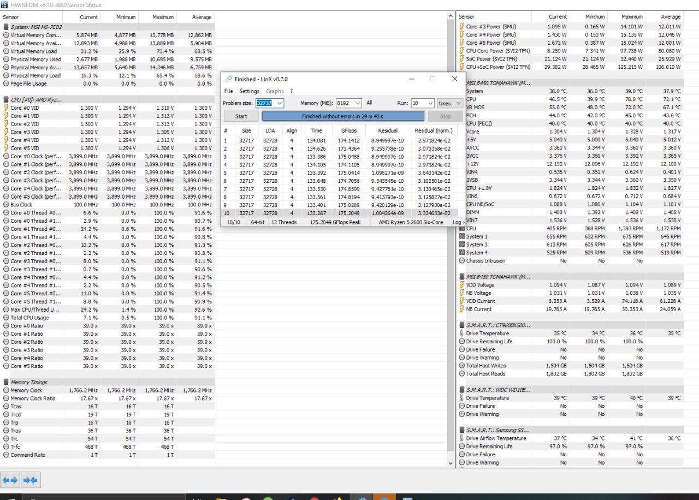Open the ? help menu in LinX
This screenshot has height=500, width=699.
(291, 91)
